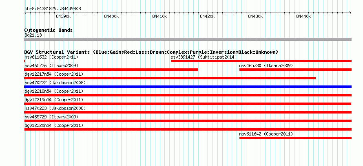This screenshot has width=363, height=166.
Task: Open the nsv470223 (Jakobsson2008) label
Action: pos(55,108)
